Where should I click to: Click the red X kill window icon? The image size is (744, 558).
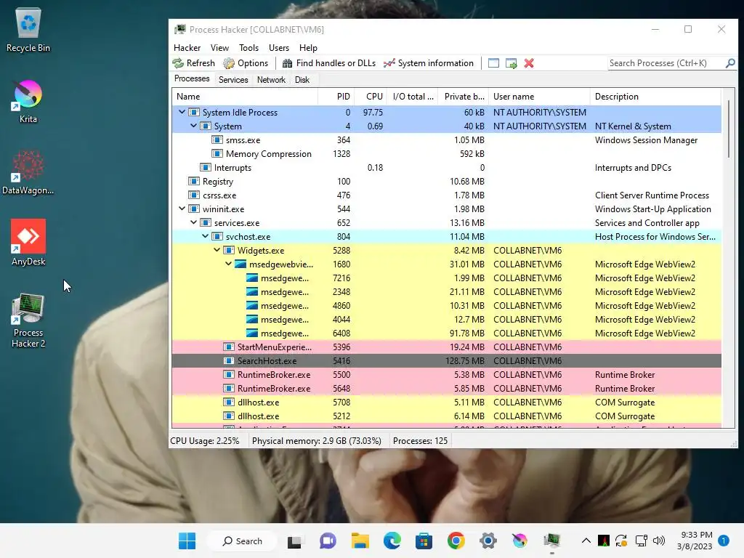click(529, 63)
